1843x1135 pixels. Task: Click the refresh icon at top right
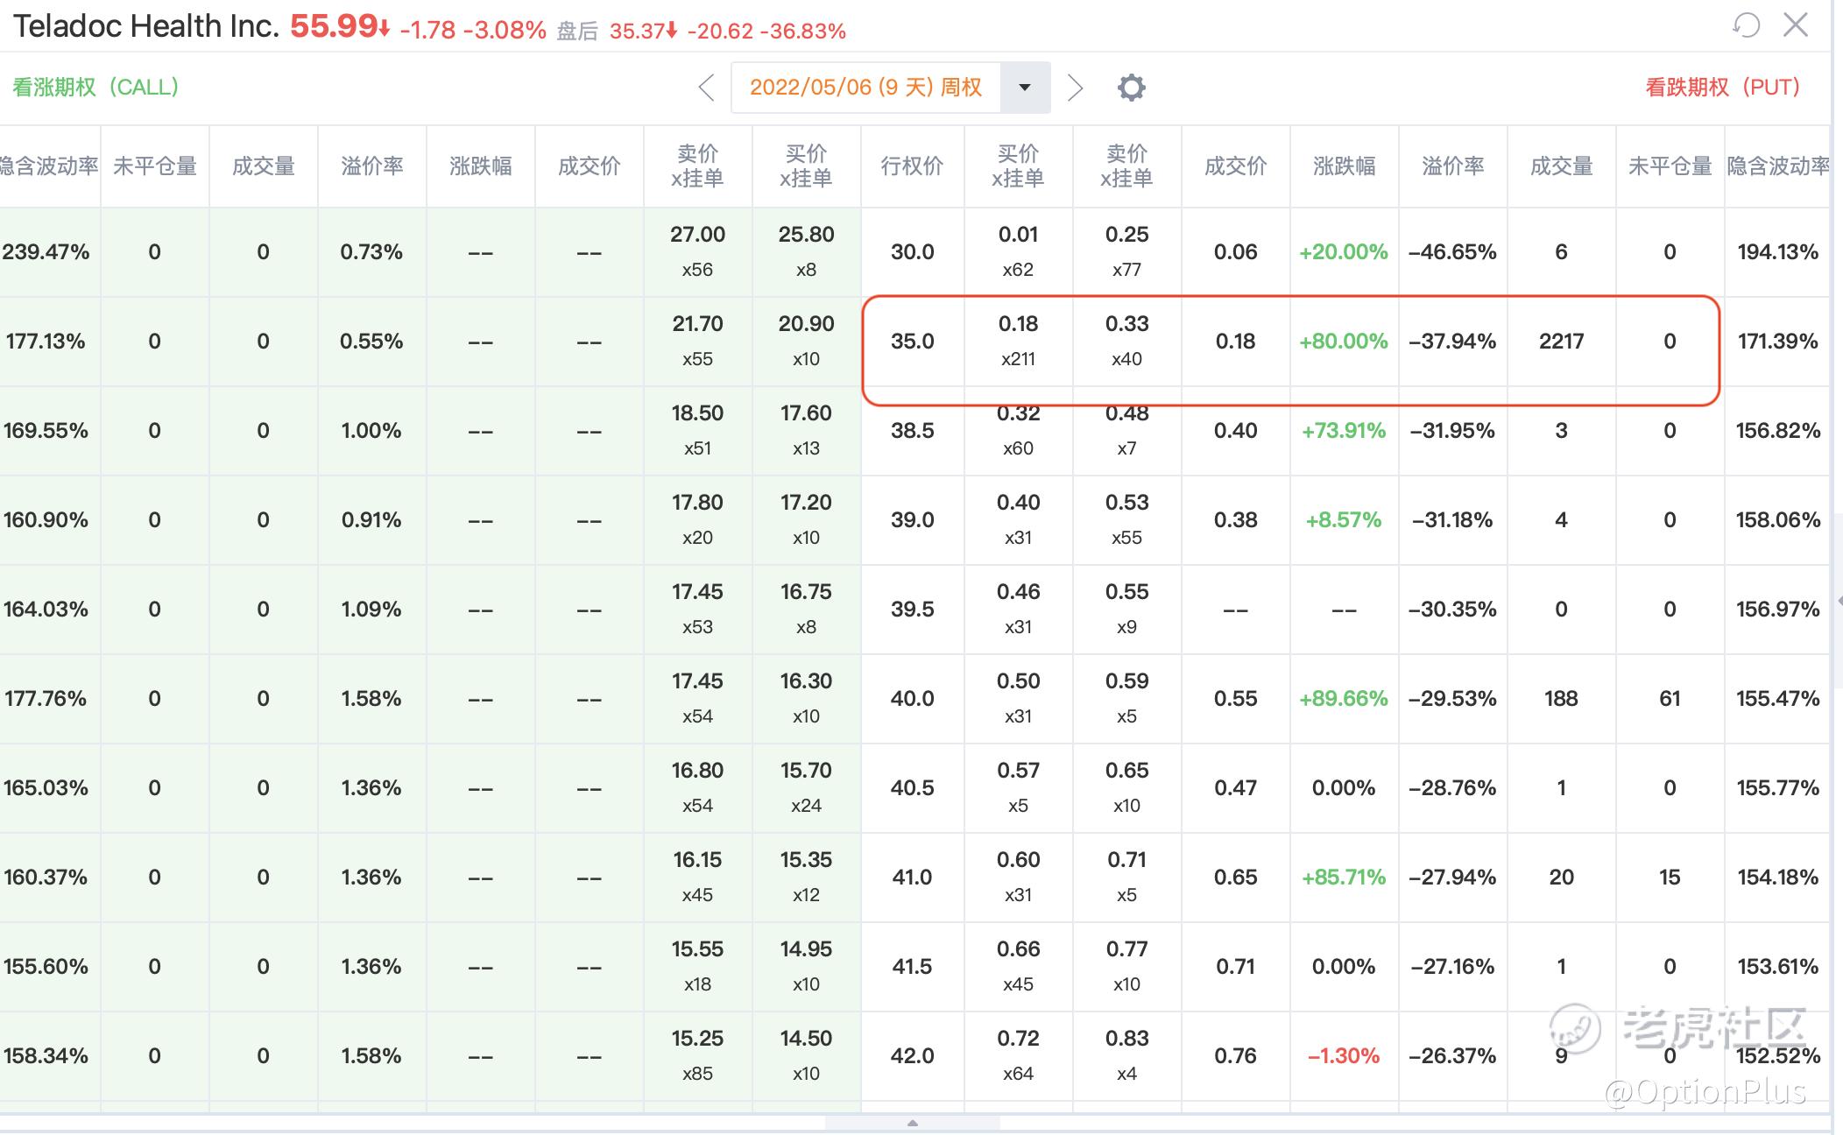coord(1746,25)
